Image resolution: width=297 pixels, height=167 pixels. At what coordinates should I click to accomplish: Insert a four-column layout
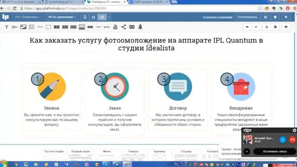pyautogui.click(x=73, y=27)
